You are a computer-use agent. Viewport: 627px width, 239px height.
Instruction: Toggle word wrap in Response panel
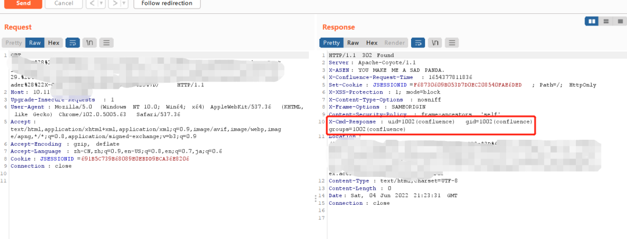coord(418,42)
